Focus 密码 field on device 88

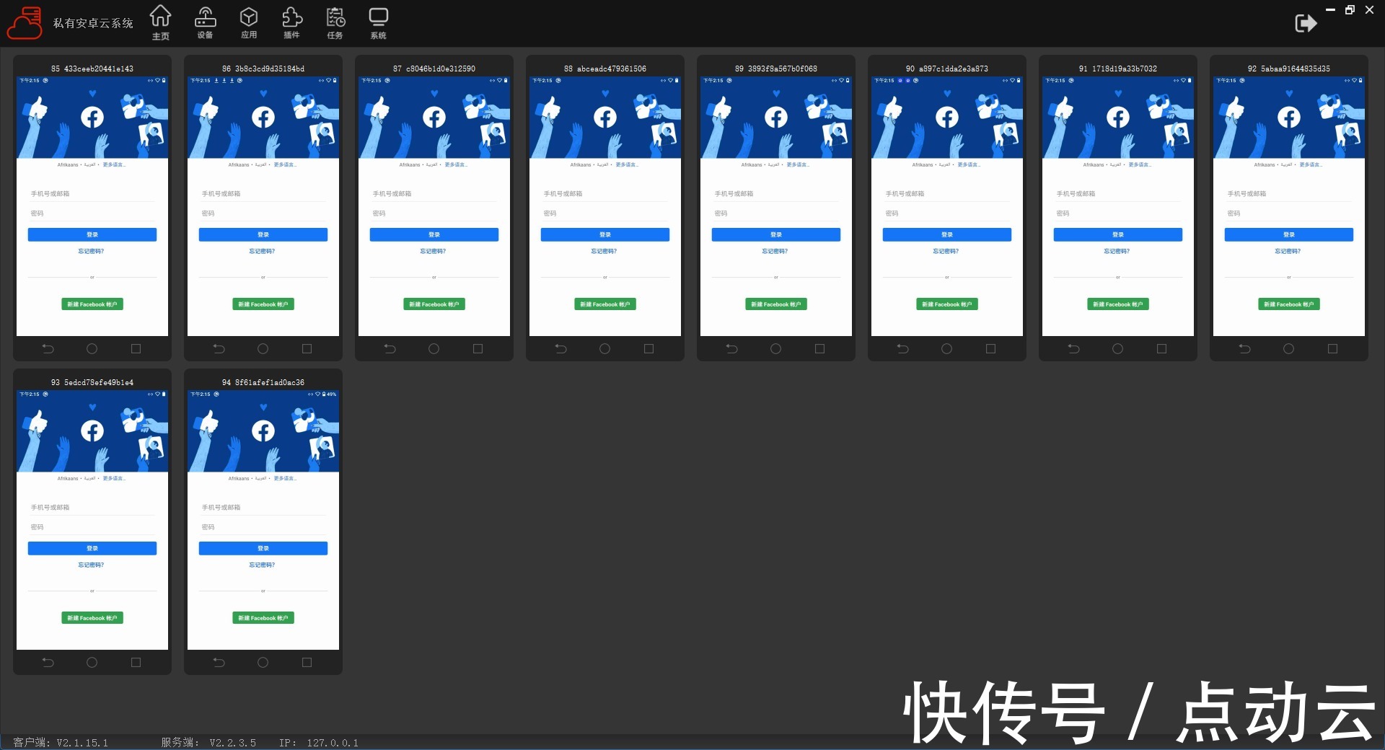point(605,213)
